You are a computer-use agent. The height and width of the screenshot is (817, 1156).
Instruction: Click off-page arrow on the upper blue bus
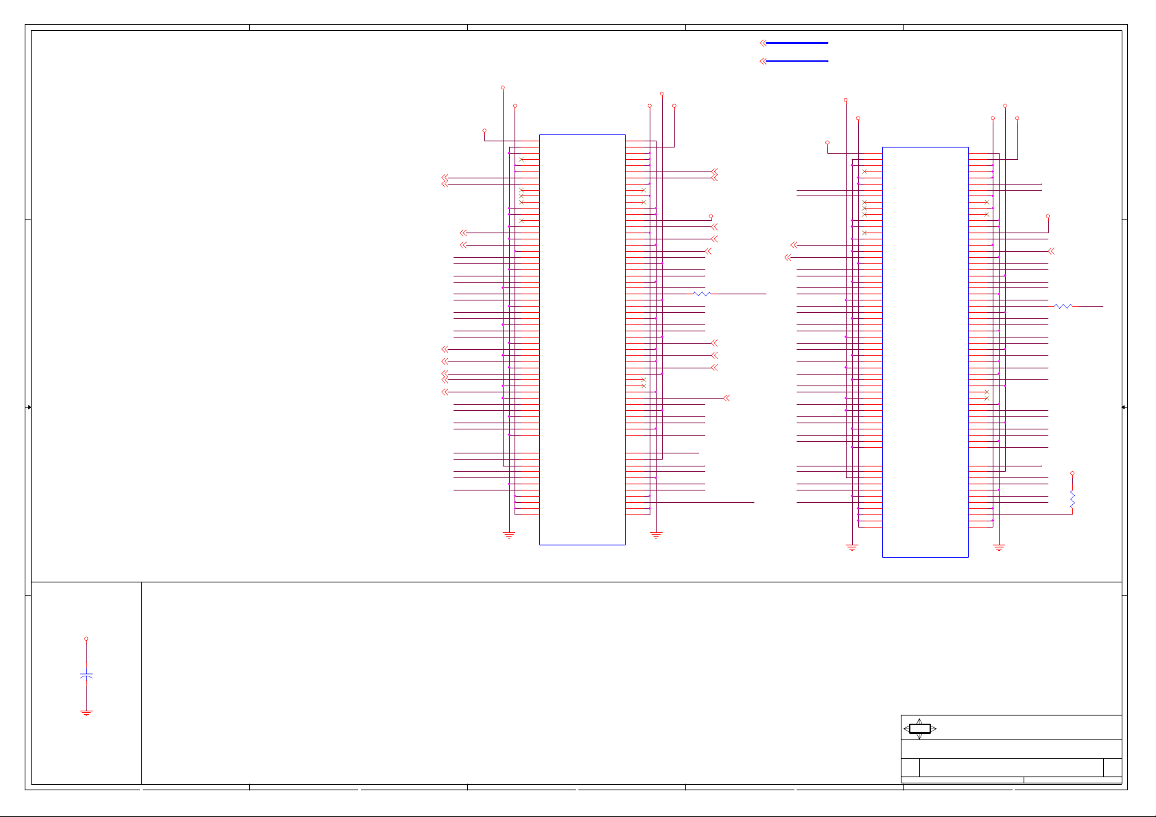click(763, 43)
